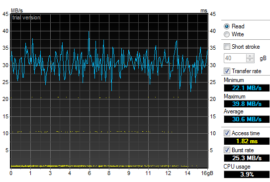Click the Maximum value 39.8 MB/s
Image resolution: width=270 pixels, height=182 pixels.
coord(247,103)
